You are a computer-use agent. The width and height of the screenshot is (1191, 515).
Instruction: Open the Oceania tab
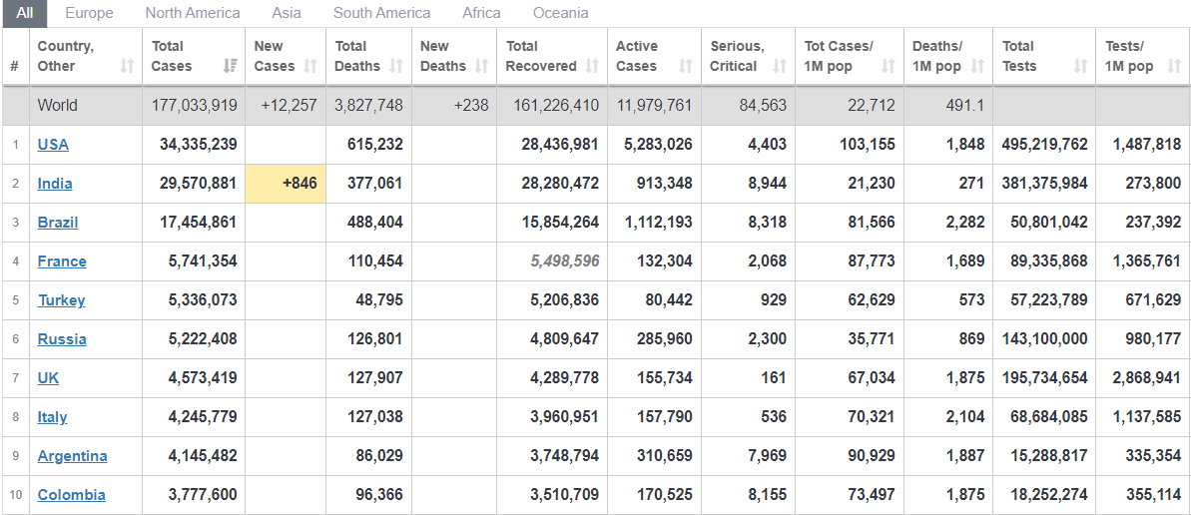(x=561, y=13)
